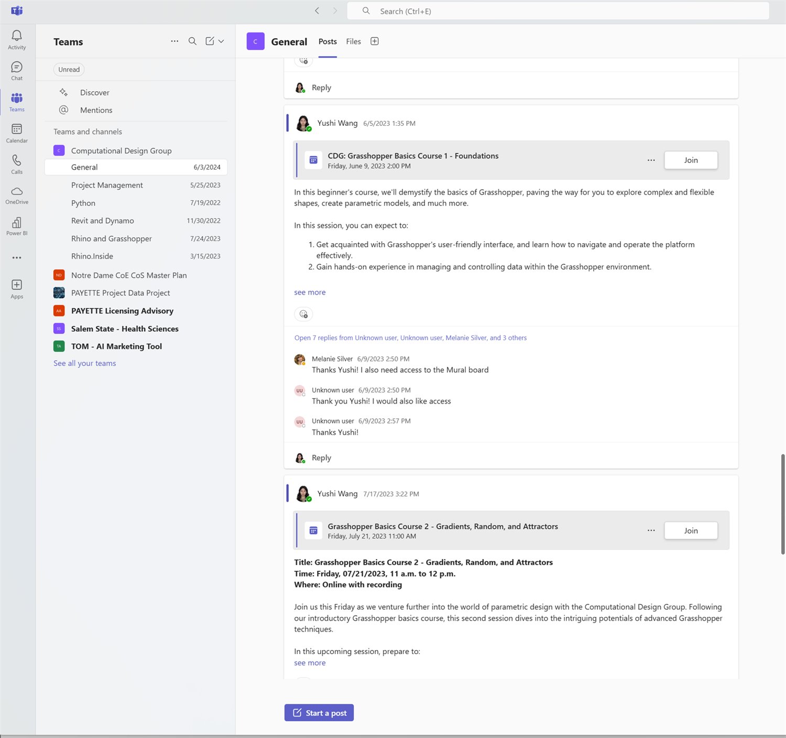Switch to the Files tab
This screenshot has height=738, width=786.
354,41
